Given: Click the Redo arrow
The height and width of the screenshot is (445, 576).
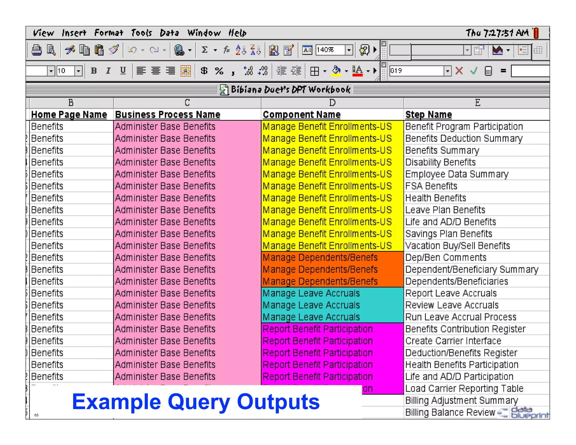Looking at the screenshot, I should [x=154, y=50].
